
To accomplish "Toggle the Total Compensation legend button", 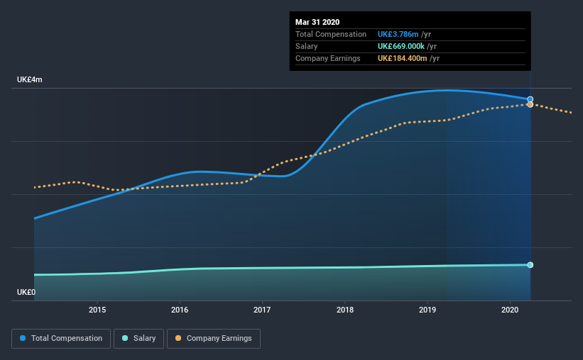I will point(61,339).
